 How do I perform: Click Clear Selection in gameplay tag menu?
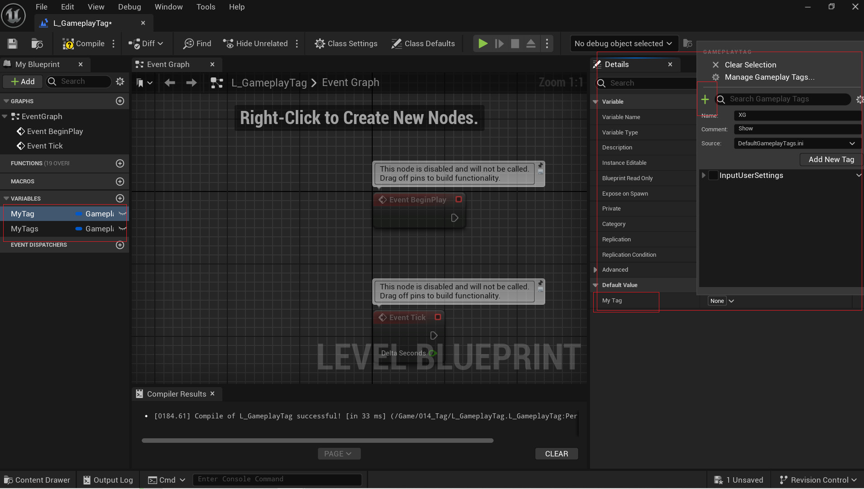coord(750,65)
